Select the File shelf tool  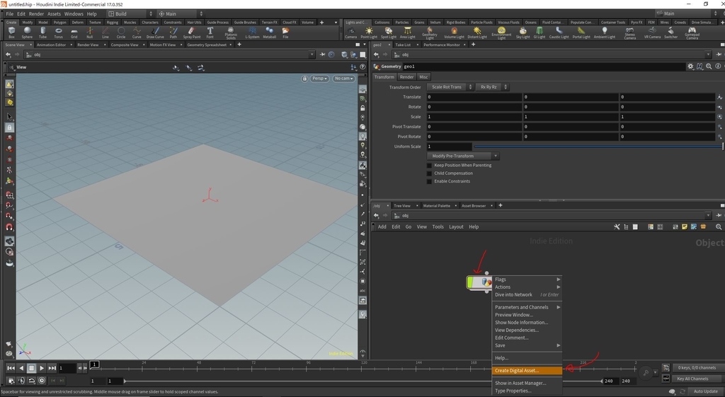(x=286, y=33)
